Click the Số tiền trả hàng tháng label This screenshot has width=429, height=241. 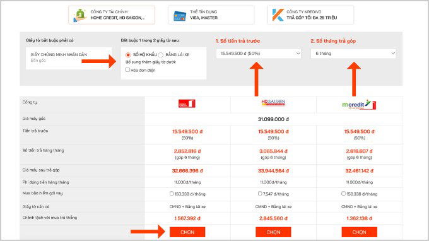tap(43, 150)
